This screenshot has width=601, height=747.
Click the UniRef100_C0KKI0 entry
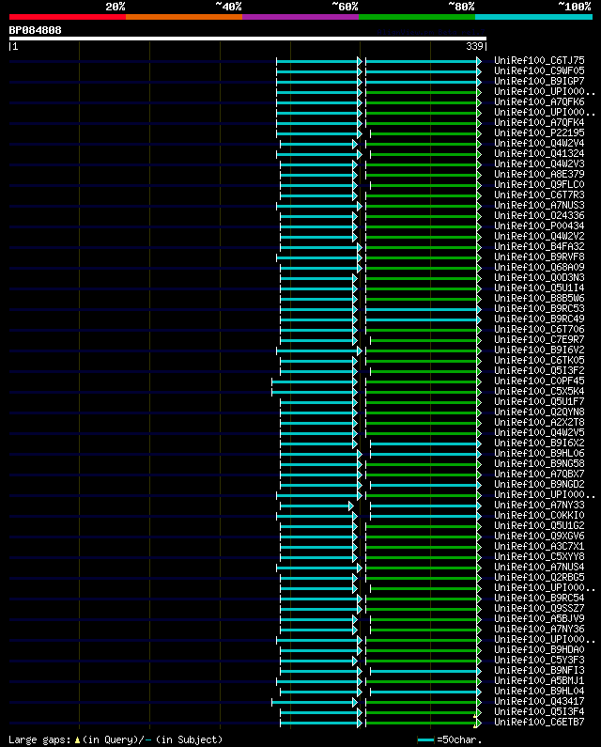[x=539, y=516]
